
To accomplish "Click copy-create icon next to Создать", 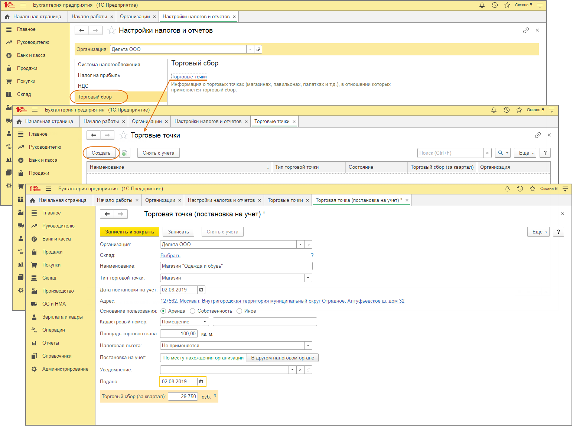I will [125, 153].
